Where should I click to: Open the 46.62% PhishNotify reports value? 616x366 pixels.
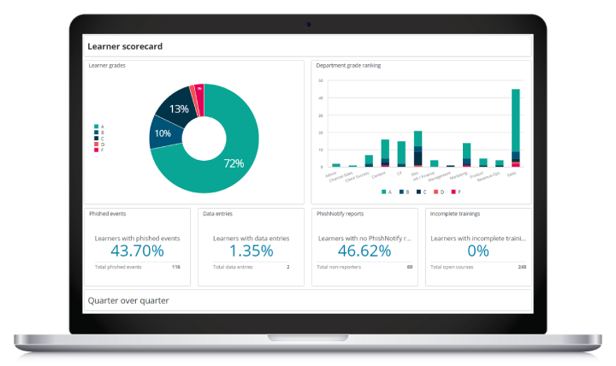(x=364, y=251)
